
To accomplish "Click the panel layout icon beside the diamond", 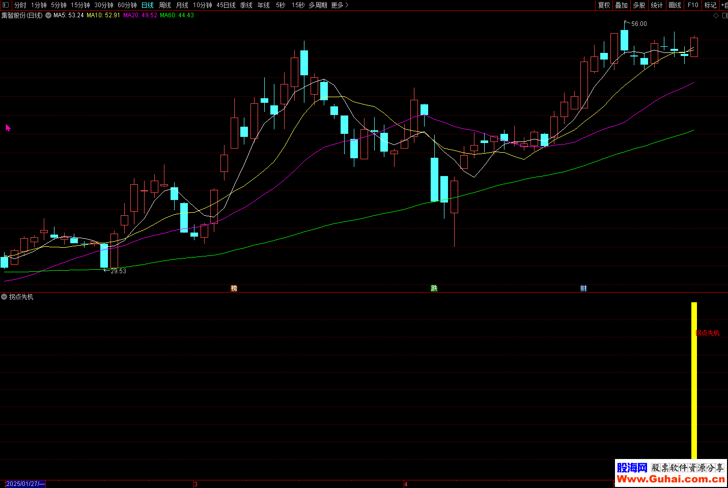I will pos(724,16).
